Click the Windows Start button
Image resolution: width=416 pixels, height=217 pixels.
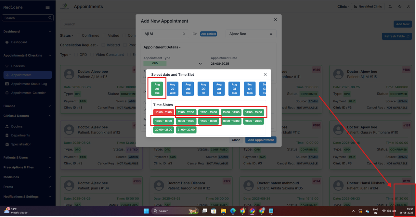point(146,211)
